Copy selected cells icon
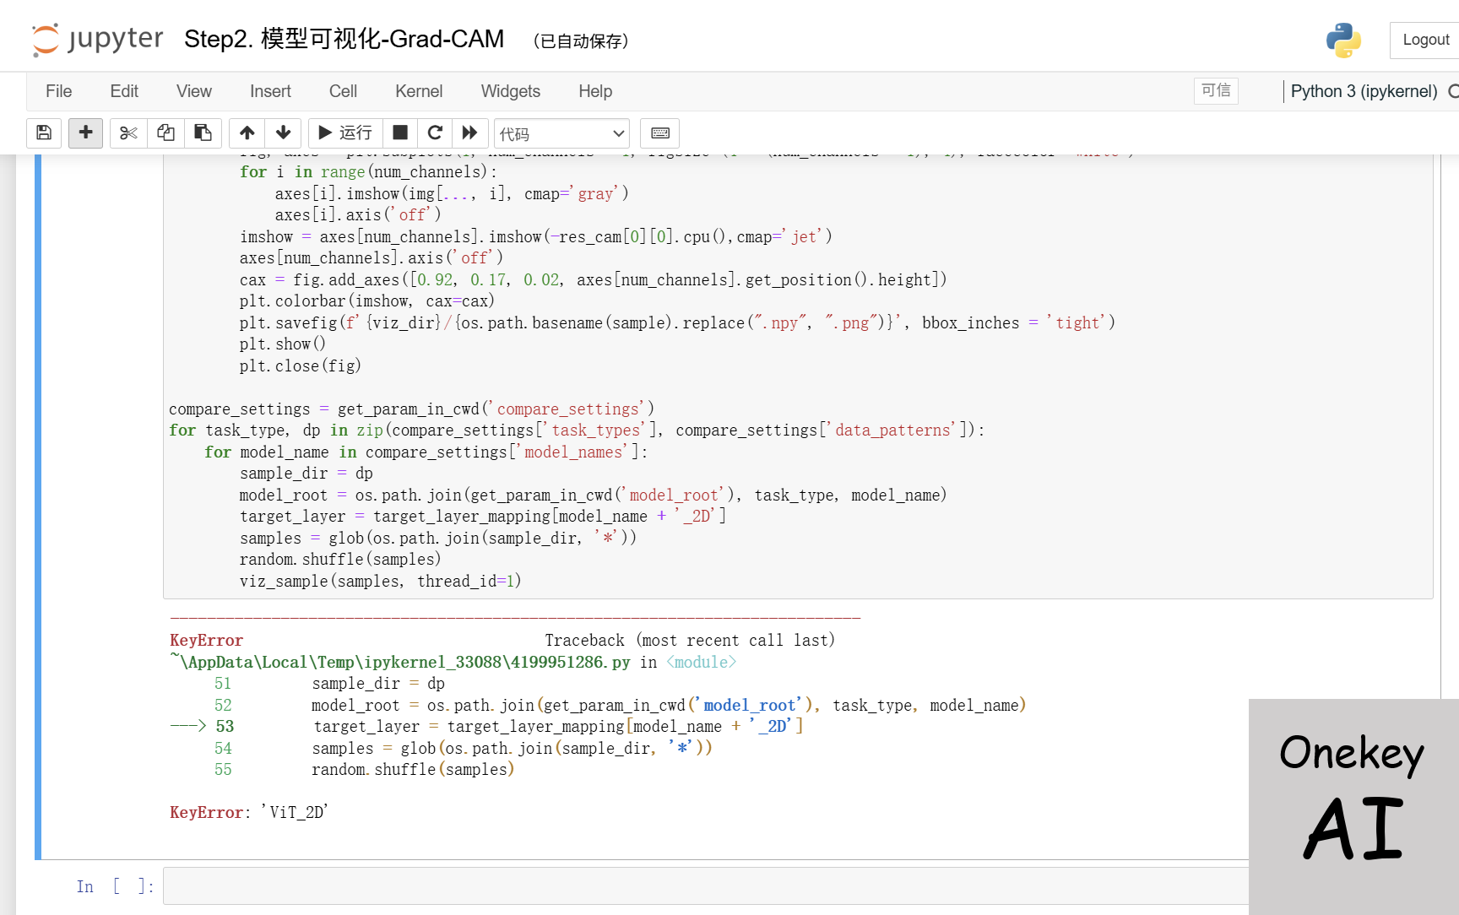Screen dimensions: 1459x915 (x=165, y=133)
